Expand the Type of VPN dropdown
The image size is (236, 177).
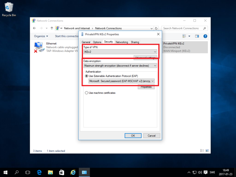(120, 52)
